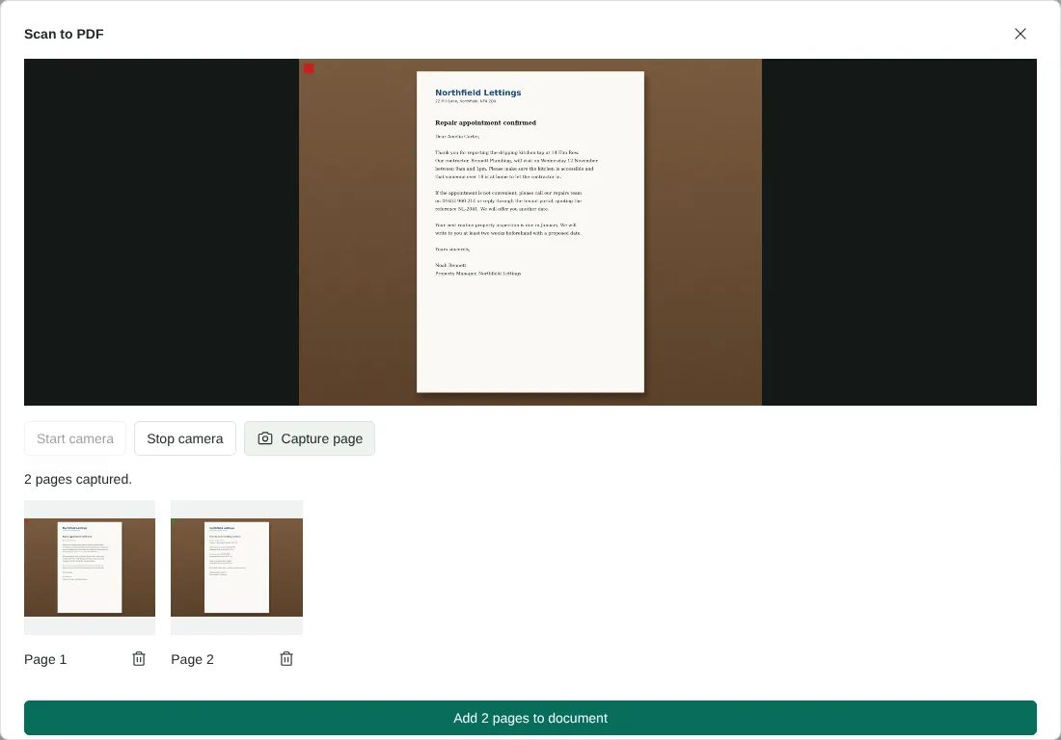Image resolution: width=1061 pixels, height=740 pixels.
Task: Click the 'Page 1' label
Action: coord(45,660)
